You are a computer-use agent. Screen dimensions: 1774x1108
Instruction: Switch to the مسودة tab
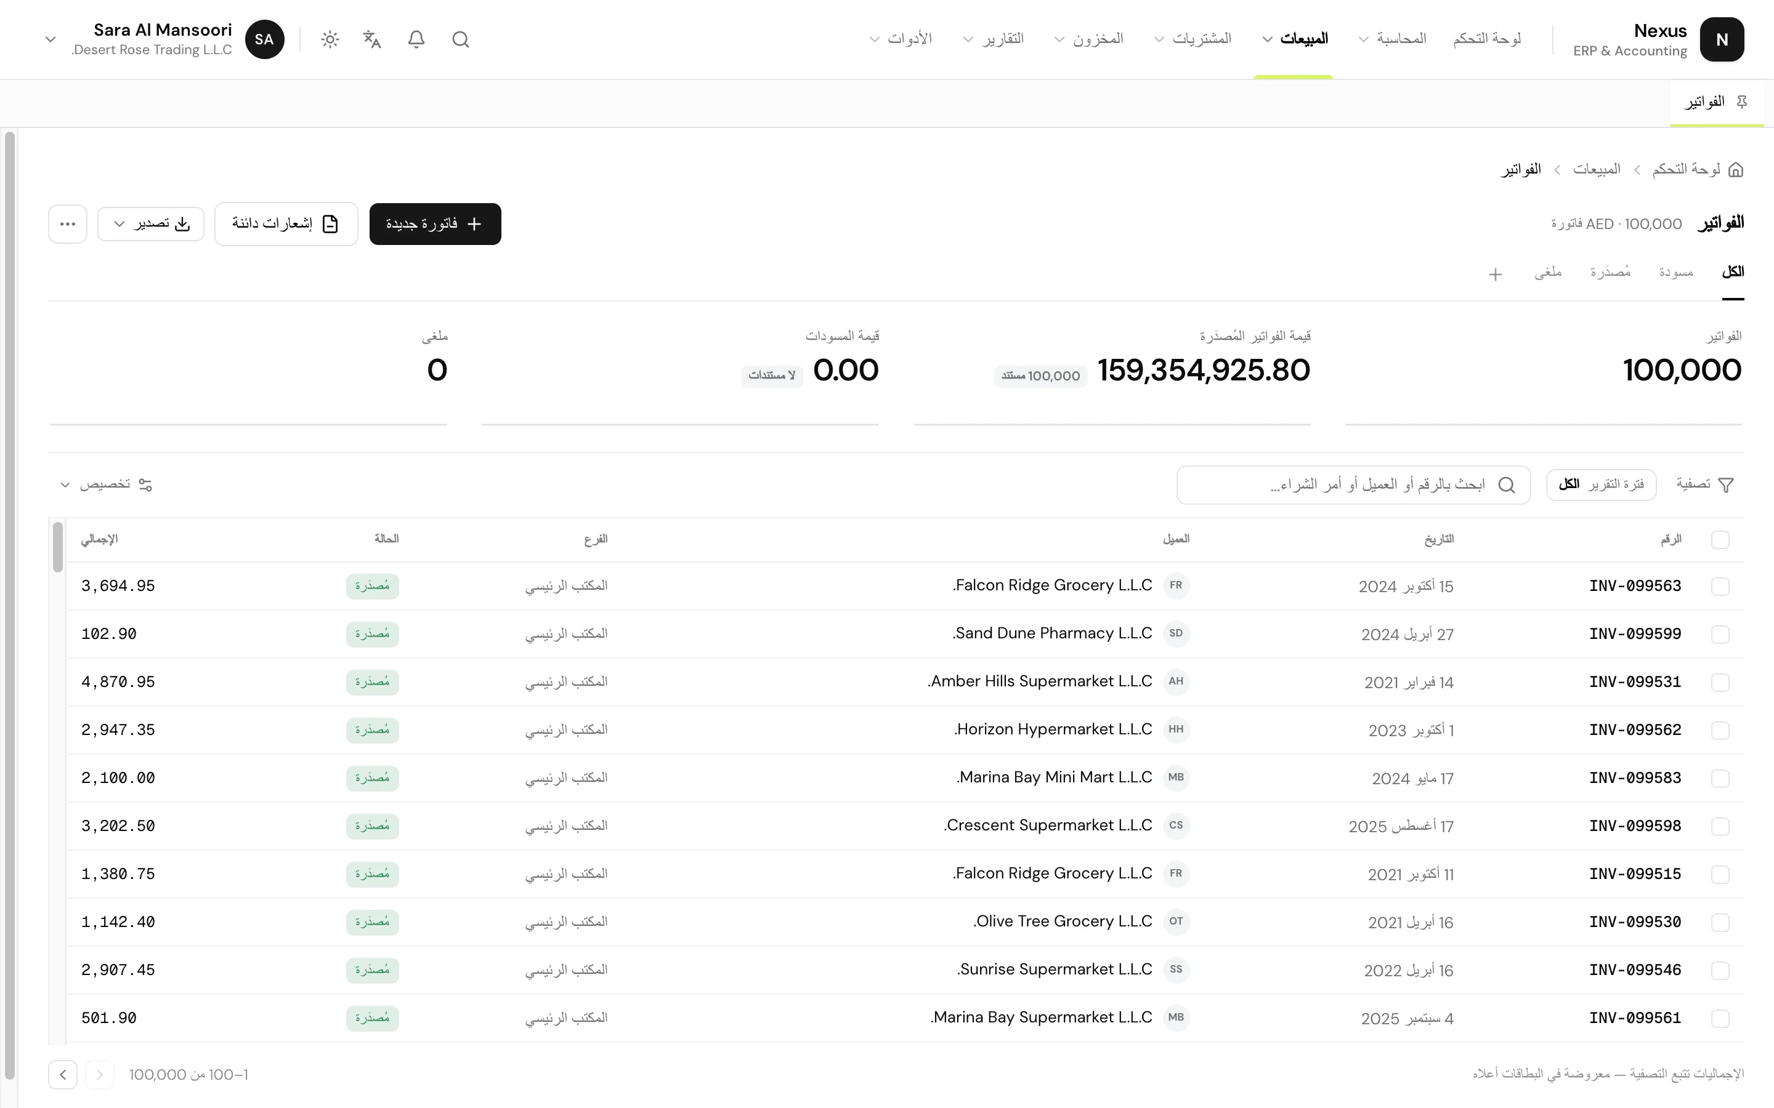pyautogui.click(x=1676, y=273)
